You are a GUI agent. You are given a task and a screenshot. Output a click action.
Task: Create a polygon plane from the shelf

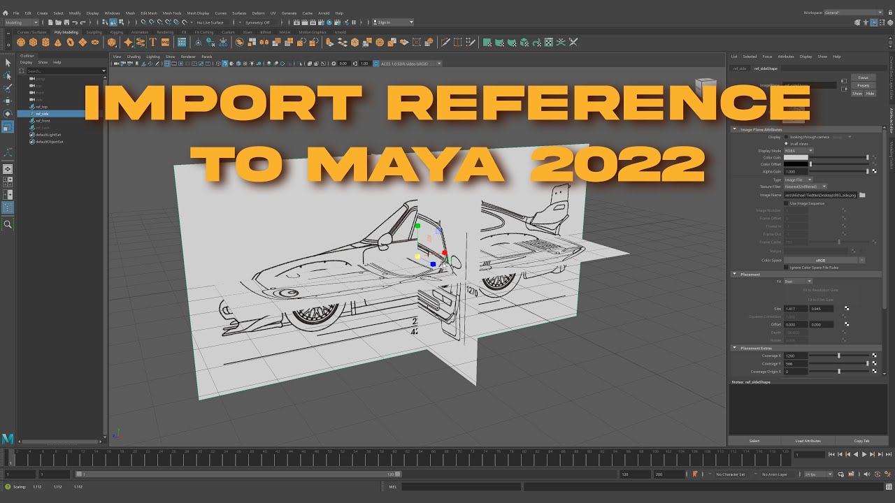[x=83, y=42]
